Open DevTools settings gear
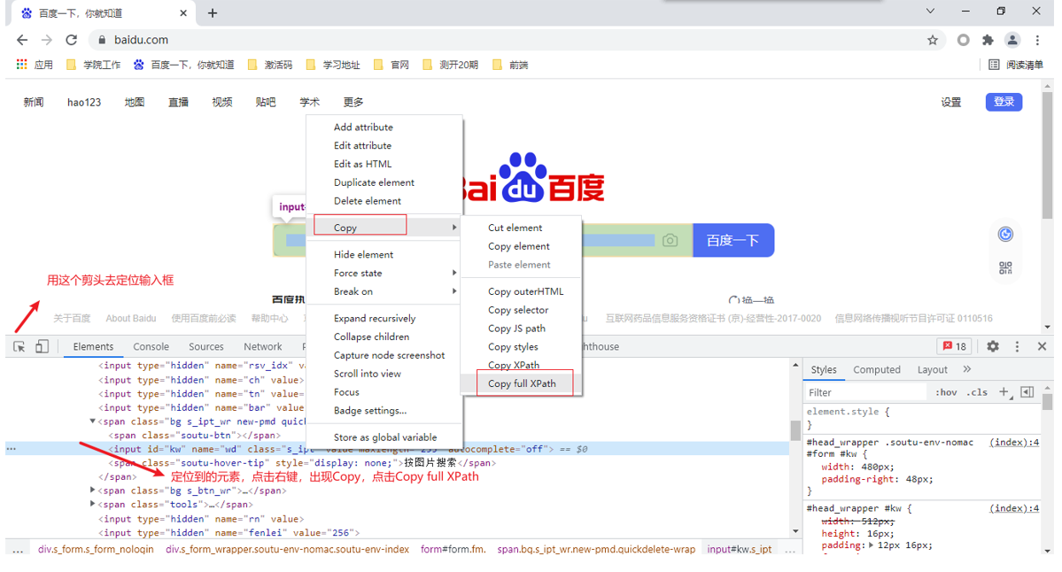 tap(994, 346)
